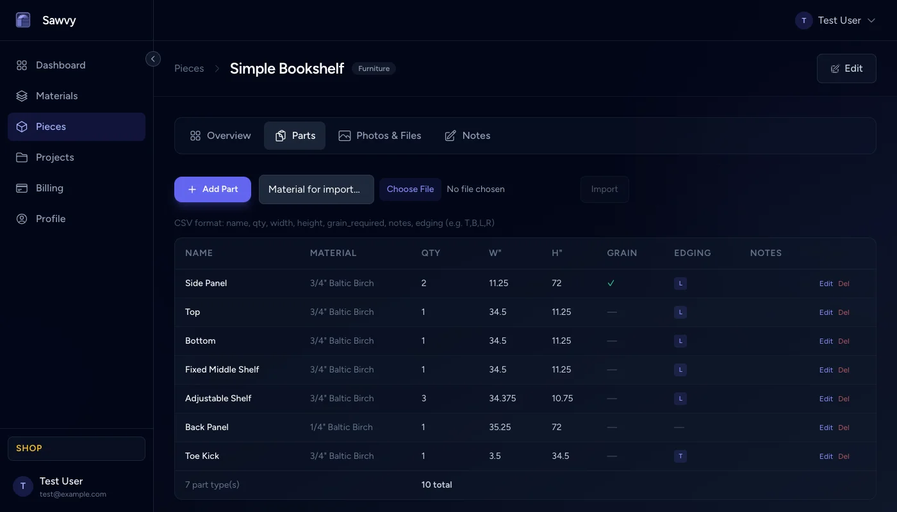Collapse the sidebar with the arrow button
897x512 pixels.
point(153,59)
